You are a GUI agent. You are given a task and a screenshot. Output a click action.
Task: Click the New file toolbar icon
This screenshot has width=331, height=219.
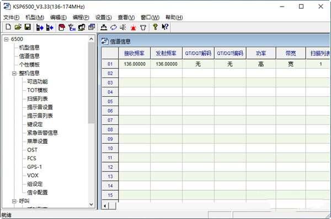coord(8,27)
